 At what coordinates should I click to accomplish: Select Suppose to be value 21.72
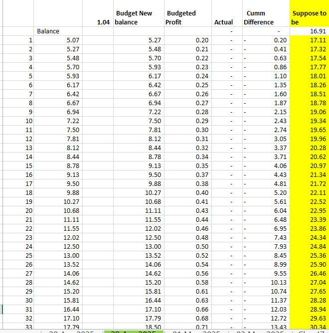pyautogui.click(x=309, y=184)
